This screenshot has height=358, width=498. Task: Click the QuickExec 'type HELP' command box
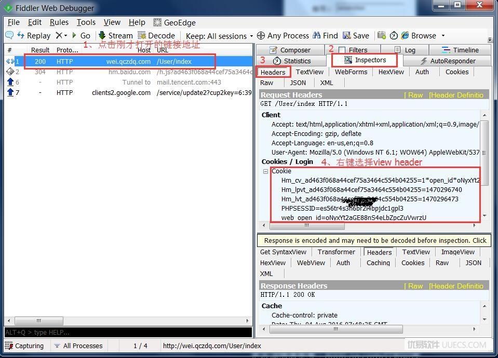tap(128, 332)
